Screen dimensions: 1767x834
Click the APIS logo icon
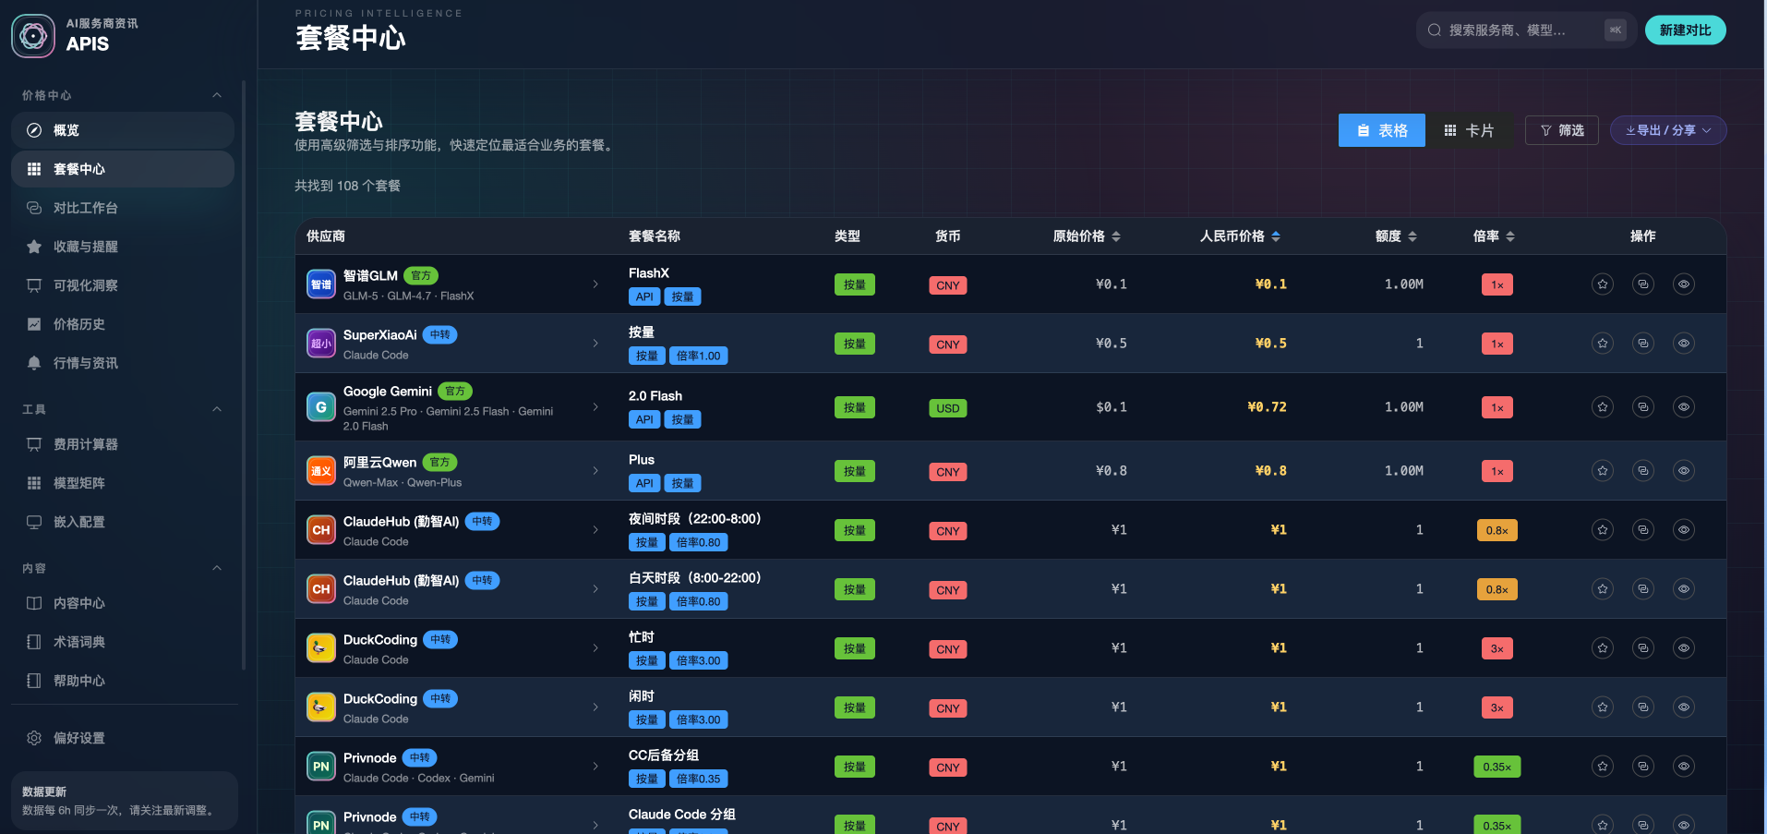click(33, 36)
